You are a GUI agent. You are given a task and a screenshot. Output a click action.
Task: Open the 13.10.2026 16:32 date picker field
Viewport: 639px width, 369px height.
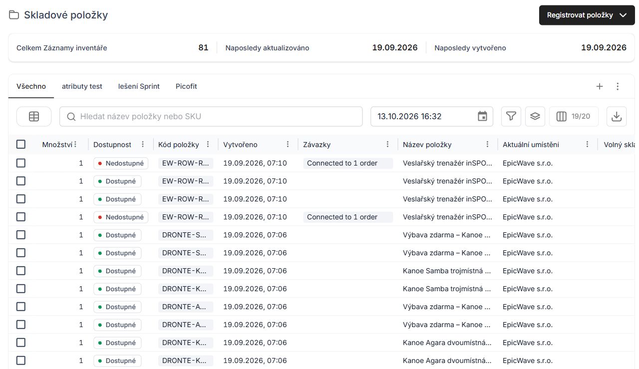[x=432, y=116]
